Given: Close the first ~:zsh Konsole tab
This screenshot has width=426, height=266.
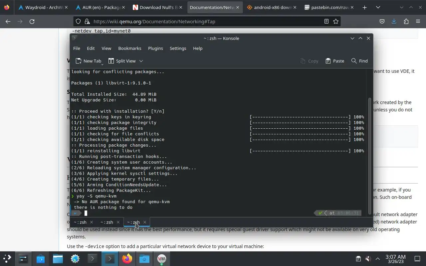Looking at the screenshot, I should [x=92, y=222].
